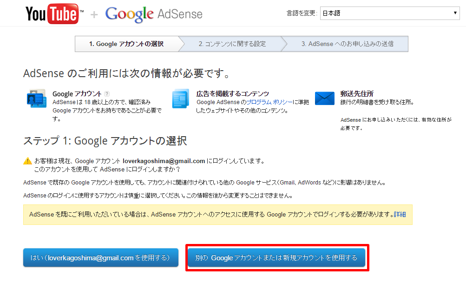
Task: Click the help question mark beside Google アカウント
Action: [107, 94]
